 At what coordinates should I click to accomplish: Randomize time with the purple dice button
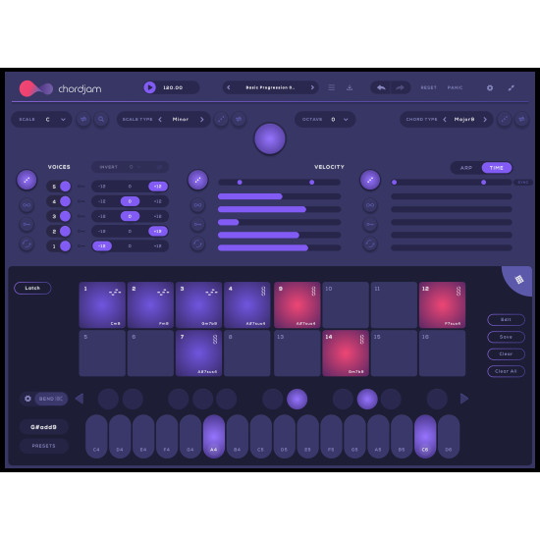(x=370, y=180)
